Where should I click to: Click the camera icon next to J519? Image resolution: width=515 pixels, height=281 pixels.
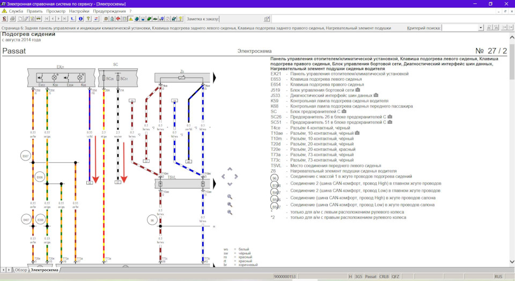[x=358, y=90]
